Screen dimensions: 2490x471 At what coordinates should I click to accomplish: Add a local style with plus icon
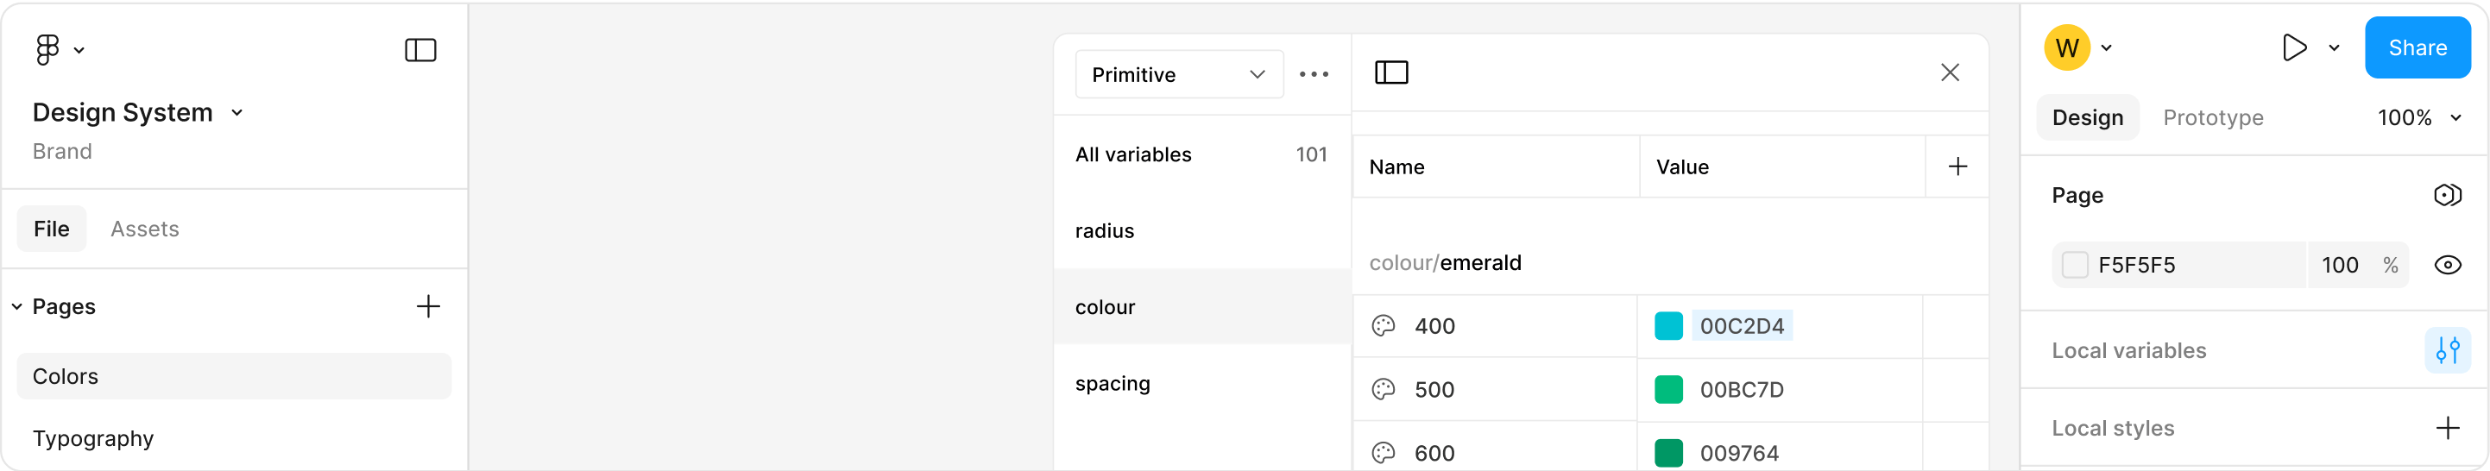[x=2448, y=428]
